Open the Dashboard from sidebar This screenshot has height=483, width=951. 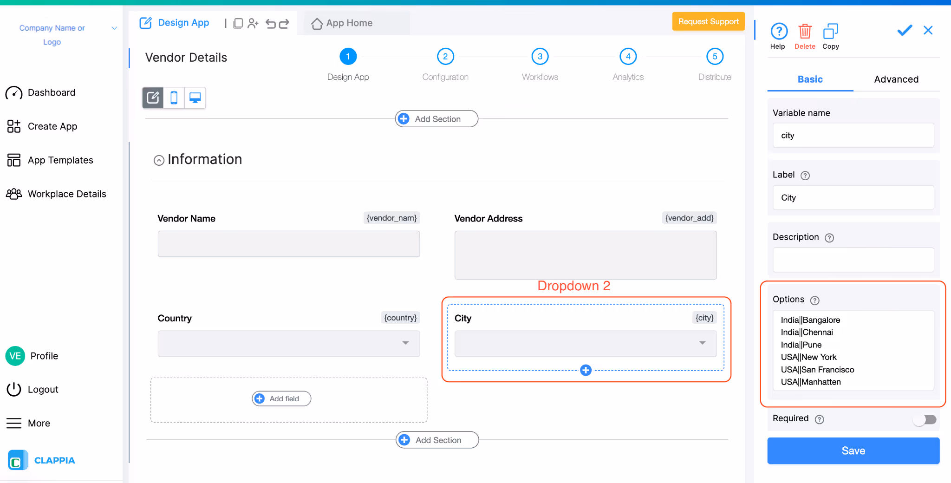click(40, 92)
